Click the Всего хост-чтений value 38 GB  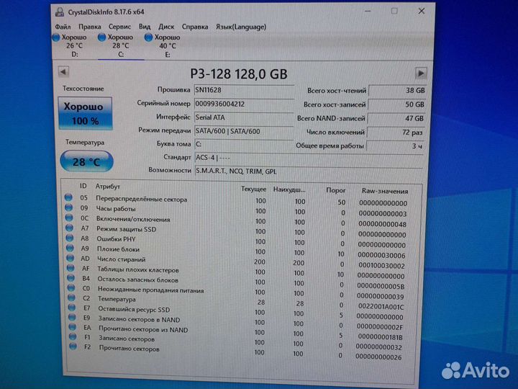coord(396,90)
